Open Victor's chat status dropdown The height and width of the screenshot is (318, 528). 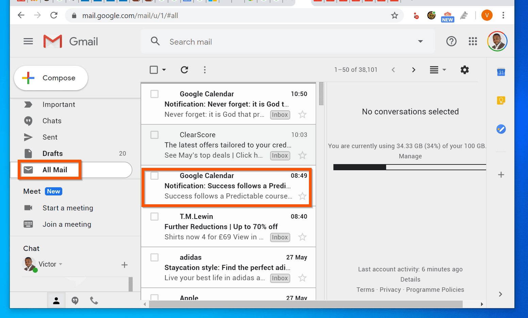61,264
